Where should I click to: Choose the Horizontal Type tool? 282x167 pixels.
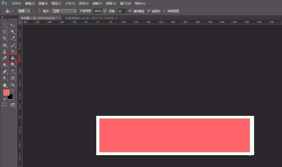point(13,72)
